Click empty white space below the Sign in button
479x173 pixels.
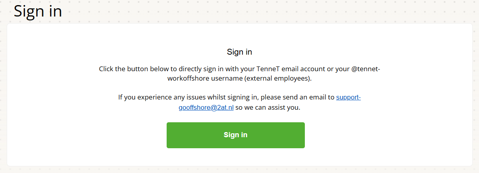pos(235,157)
